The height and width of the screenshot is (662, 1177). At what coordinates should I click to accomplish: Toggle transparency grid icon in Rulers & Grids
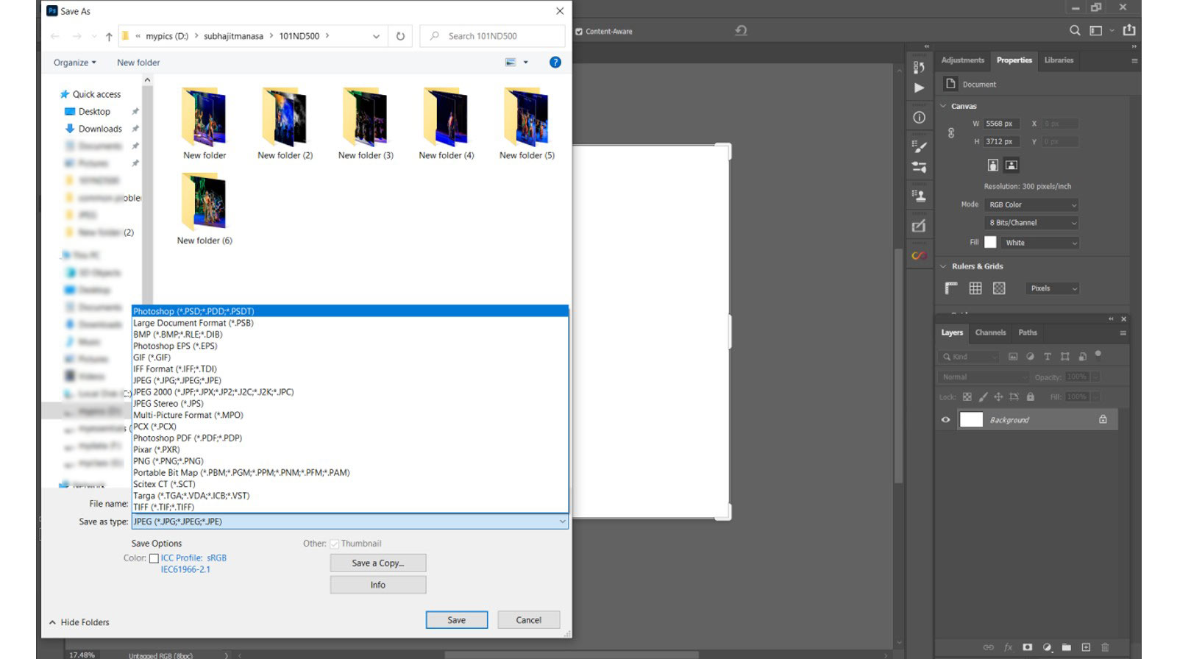click(999, 288)
